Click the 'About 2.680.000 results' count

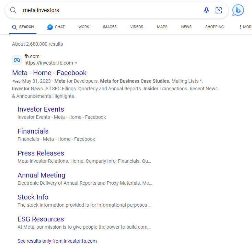coord(37,44)
